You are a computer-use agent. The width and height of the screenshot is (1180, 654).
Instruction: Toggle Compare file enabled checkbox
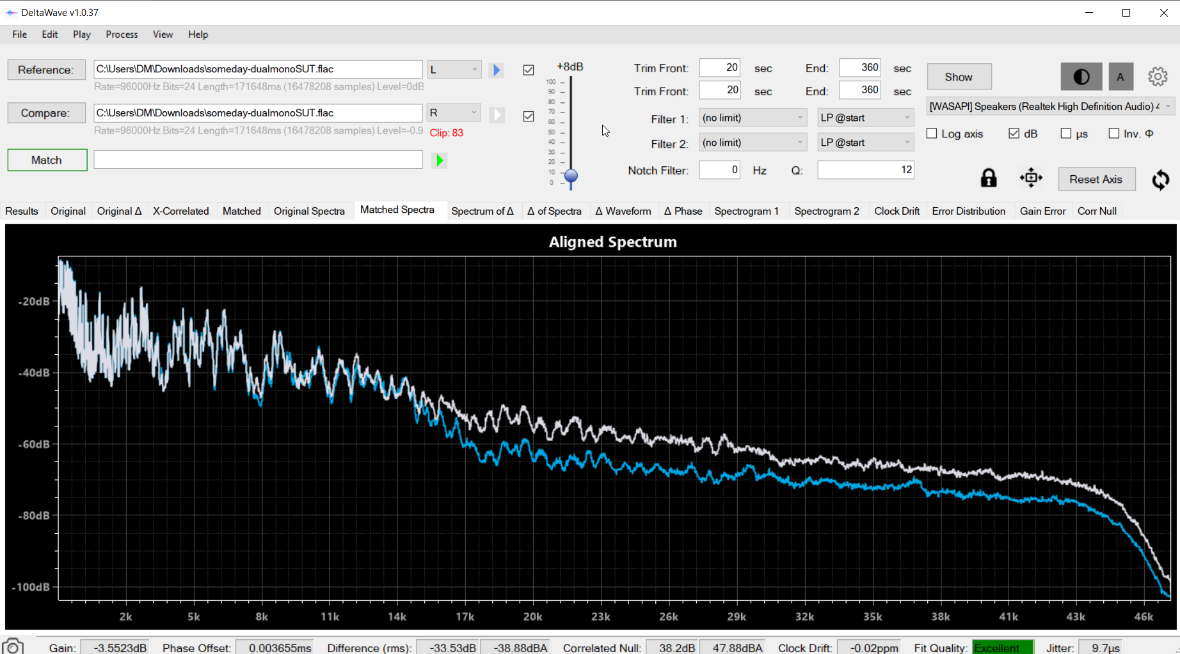pyautogui.click(x=529, y=116)
